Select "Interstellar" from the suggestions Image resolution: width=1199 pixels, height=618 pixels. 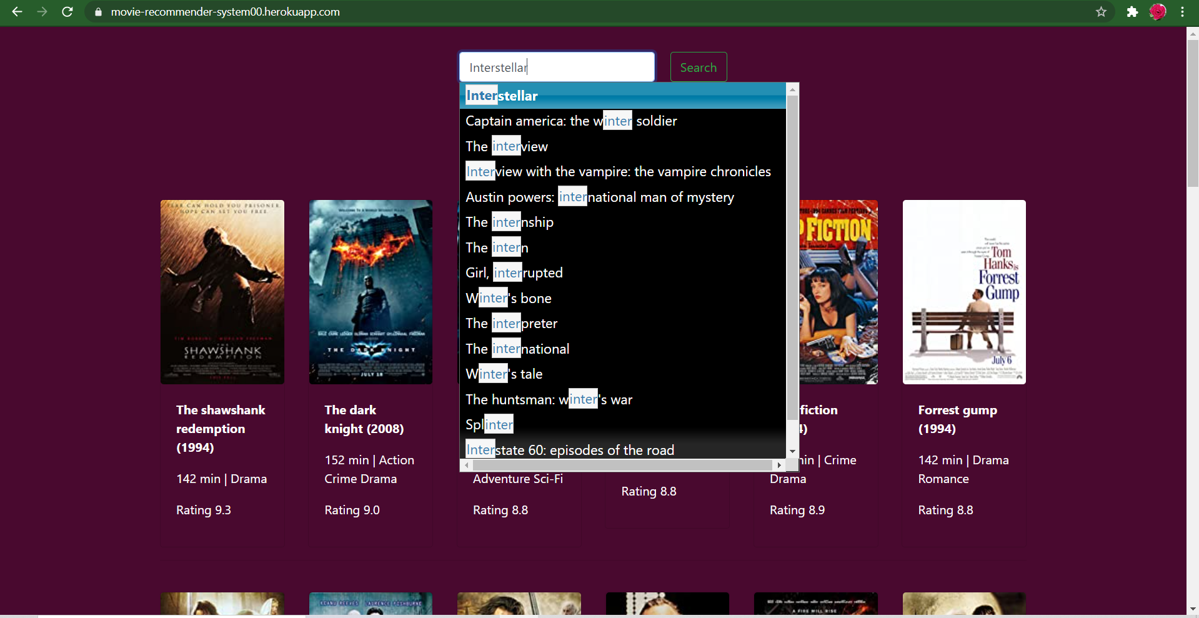[502, 95]
